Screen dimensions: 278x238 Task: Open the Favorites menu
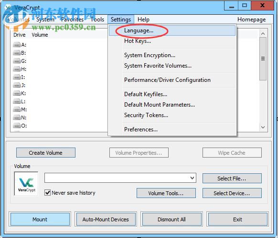click(x=72, y=20)
